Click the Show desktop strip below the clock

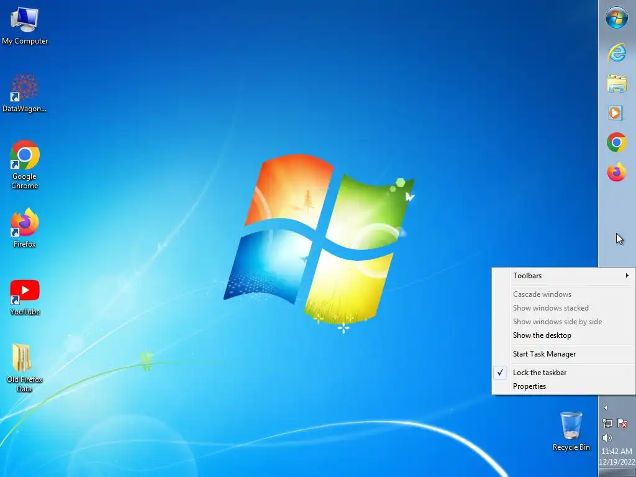click(x=617, y=473)
